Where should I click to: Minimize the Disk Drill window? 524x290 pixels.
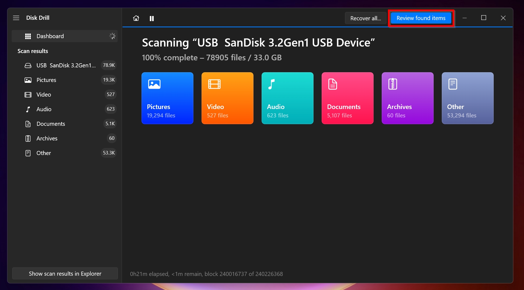464,18
